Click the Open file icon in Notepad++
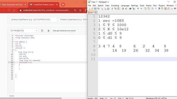This screenshot has height=99, width=177. coord(92,9)
